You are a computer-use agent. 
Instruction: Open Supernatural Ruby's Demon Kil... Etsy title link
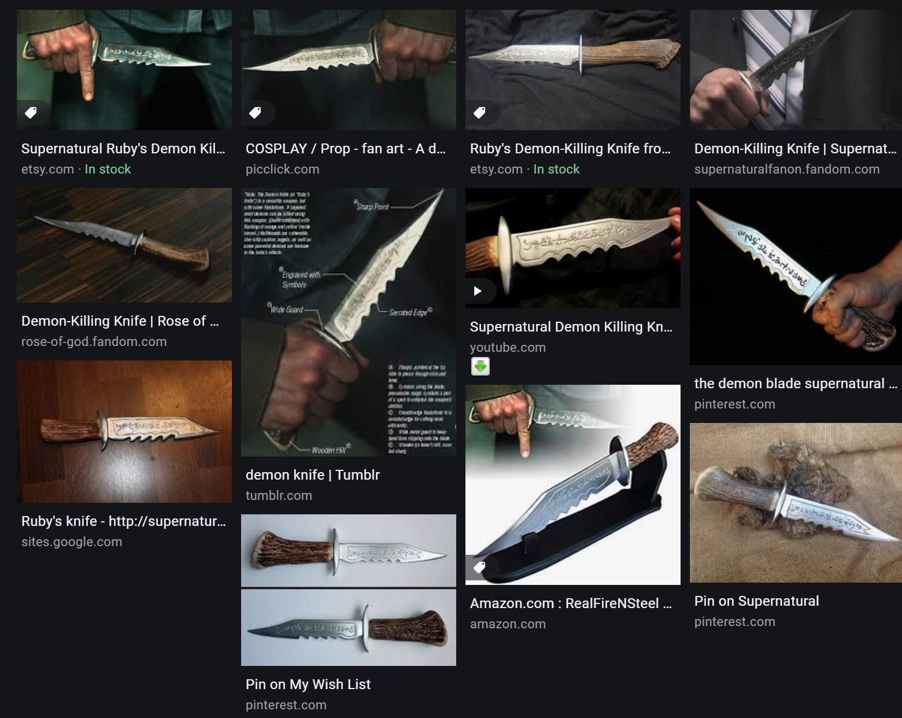point(123,149)
